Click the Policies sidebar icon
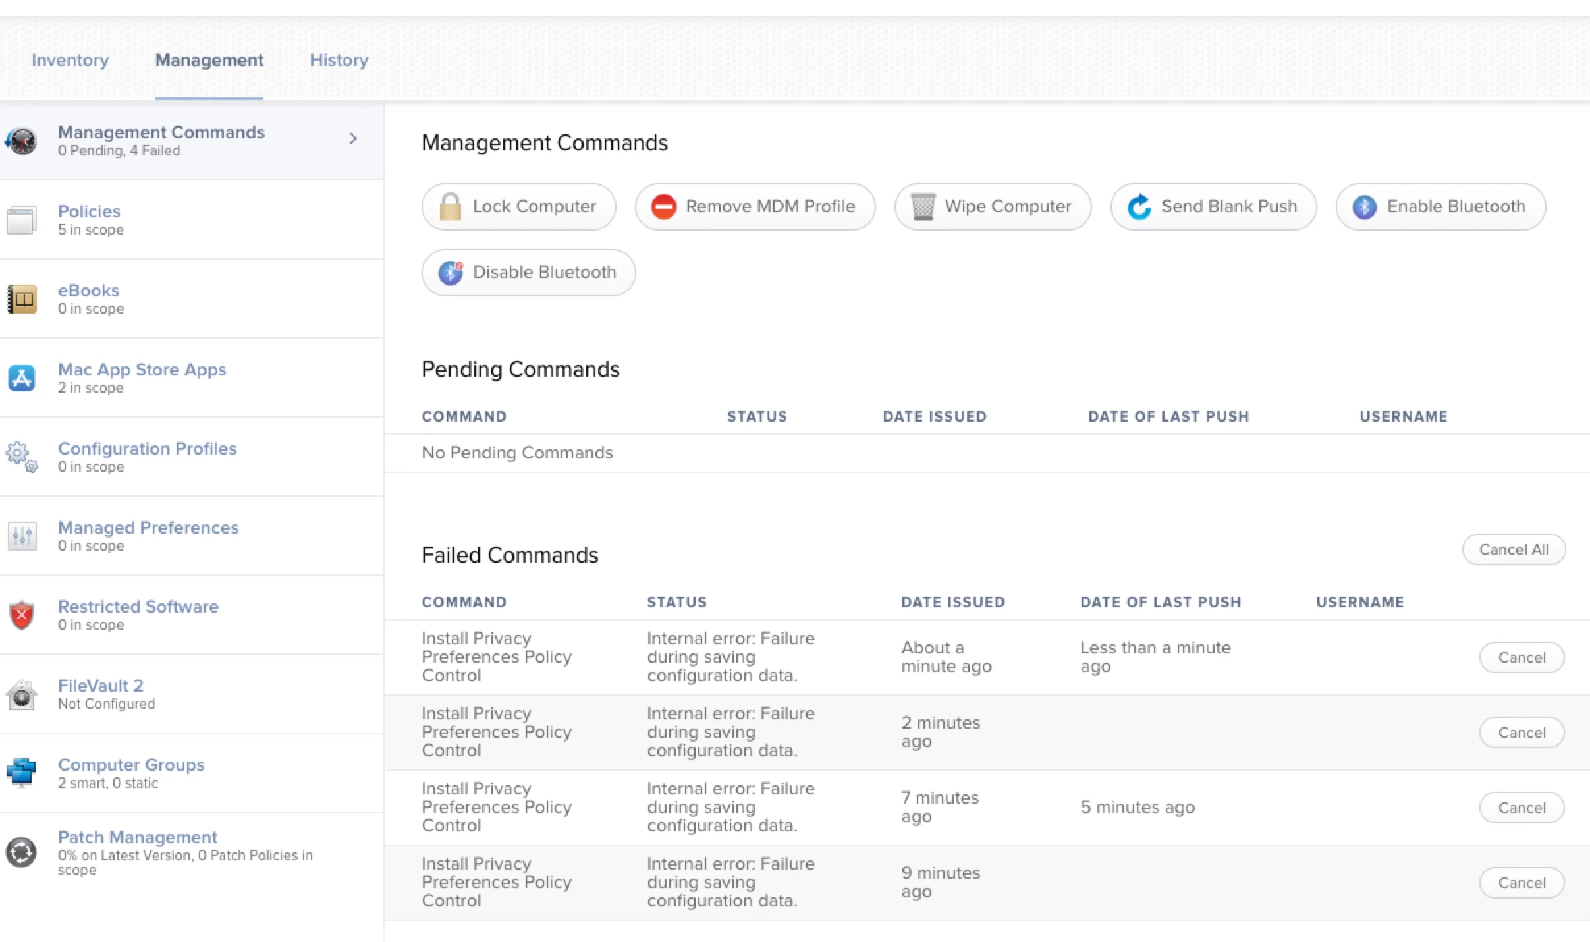Viewport: 1590px width, 942px height. pos(21,220)
